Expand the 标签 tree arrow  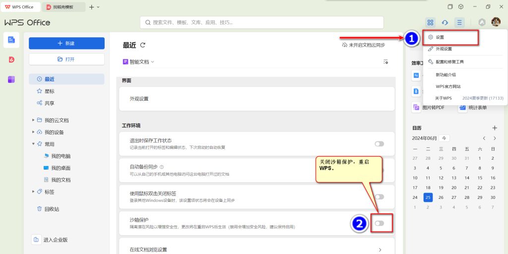coord(33,192)
